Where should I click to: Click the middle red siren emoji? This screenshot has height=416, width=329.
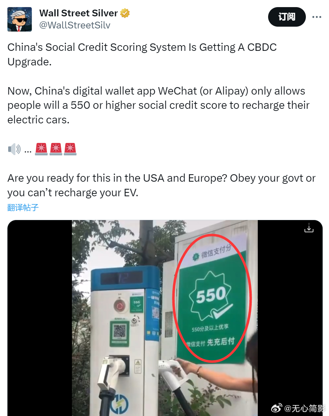point(56,149)
